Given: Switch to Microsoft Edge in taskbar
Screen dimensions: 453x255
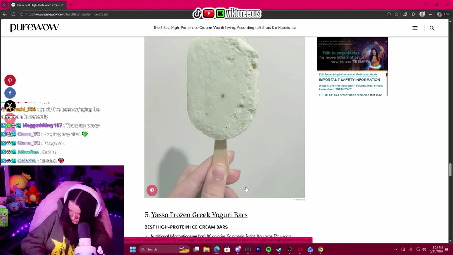Looking at the screenshot, I should point(217,250).
